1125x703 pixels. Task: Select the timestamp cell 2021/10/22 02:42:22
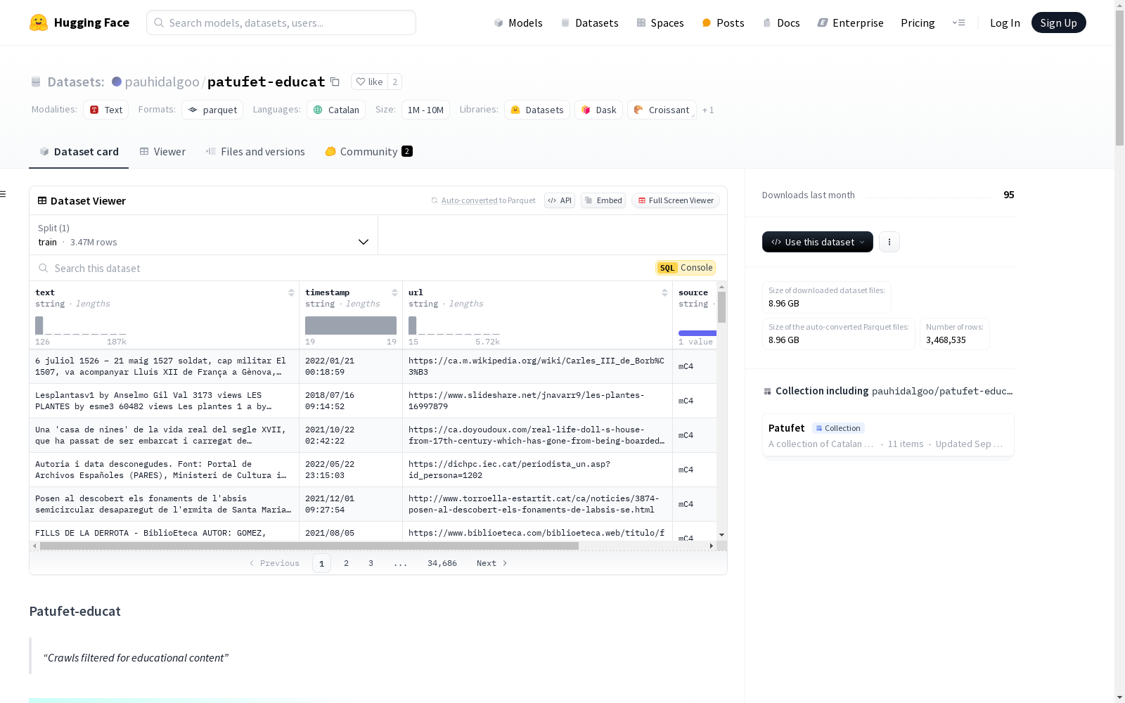coord(351,435)
